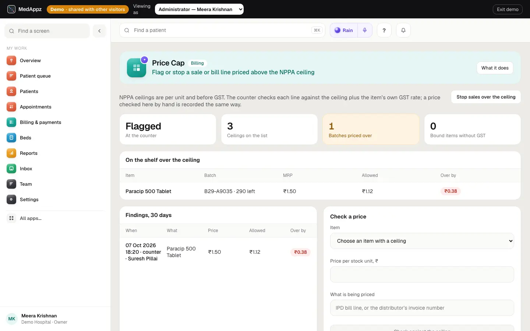Click the Flagged At the counter card

(168, 129)
